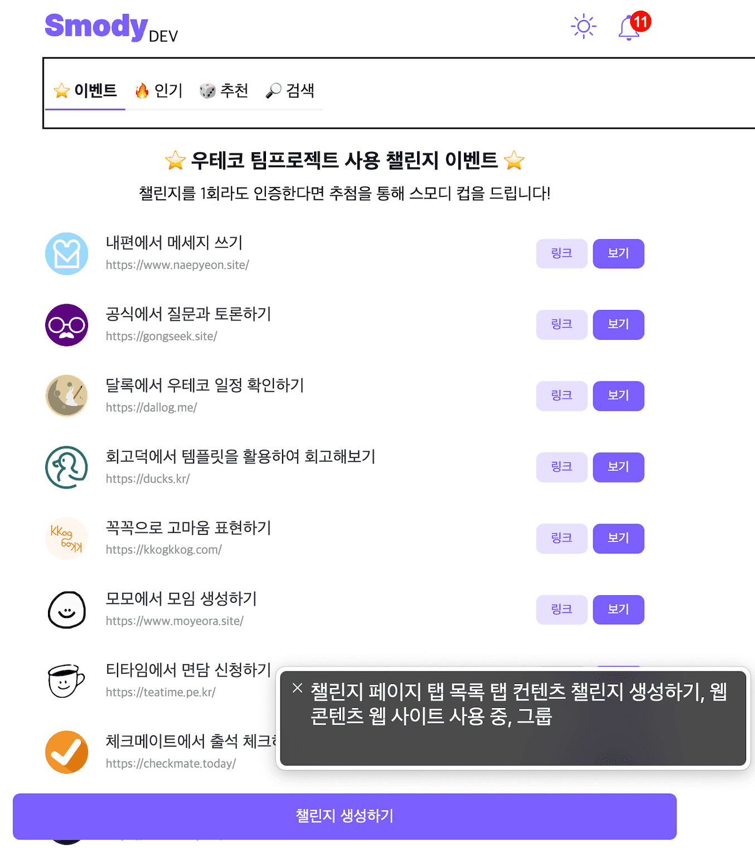Click the gongseek glasses mustache icon
Image resolution: width=755 pixels, height=850 pixels.
pos(67,325)
